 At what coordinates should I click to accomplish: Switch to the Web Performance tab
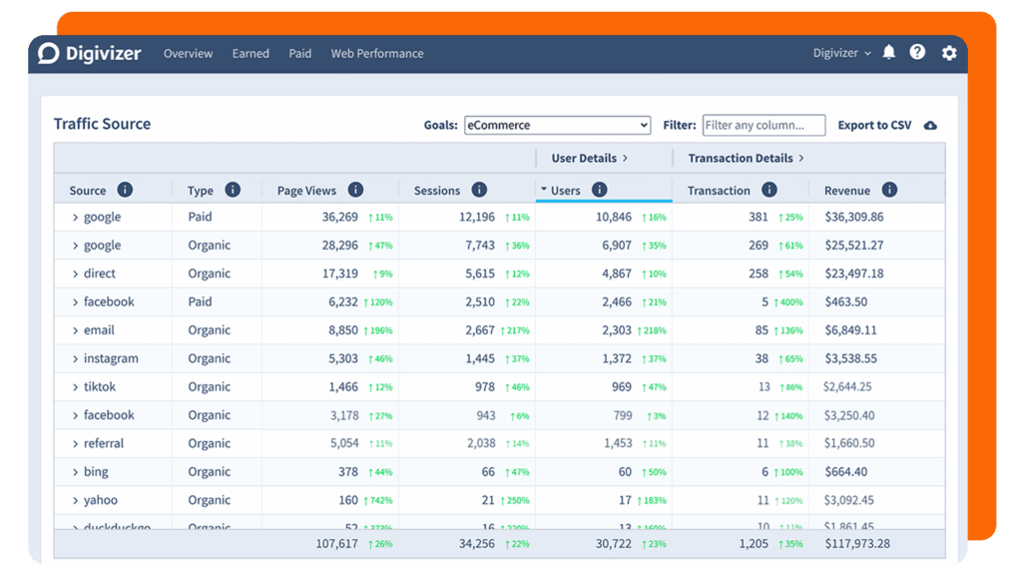(377, 54)
